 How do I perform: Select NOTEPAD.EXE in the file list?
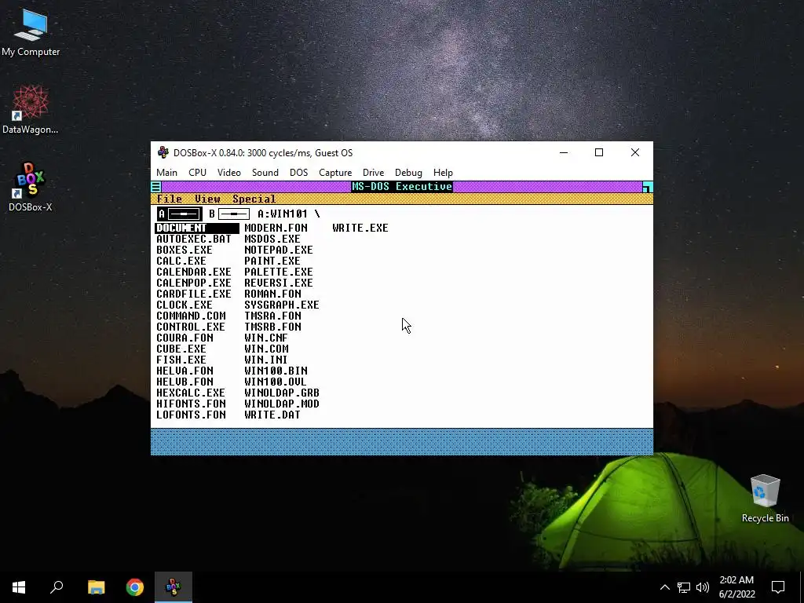(279, 250)
